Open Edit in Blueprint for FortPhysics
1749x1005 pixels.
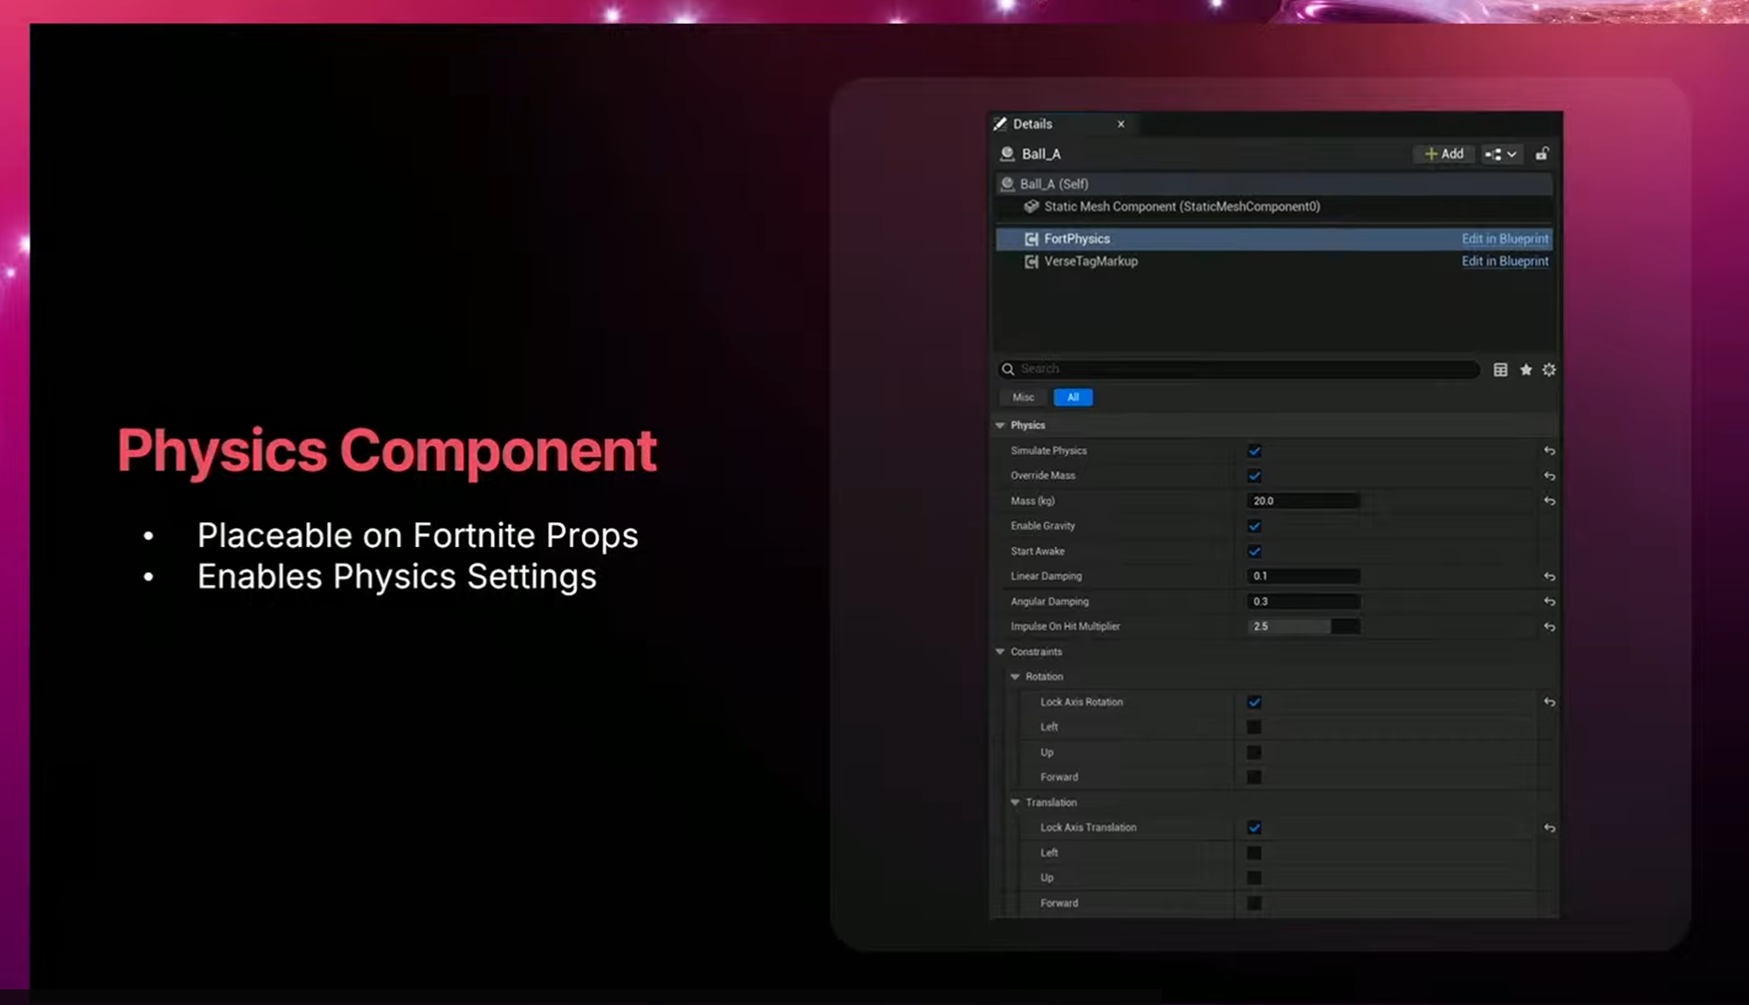1505,239
